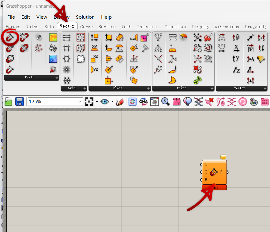Open the File menu
Viewport: 270px width, 232px height.
[x=11, y=17]
